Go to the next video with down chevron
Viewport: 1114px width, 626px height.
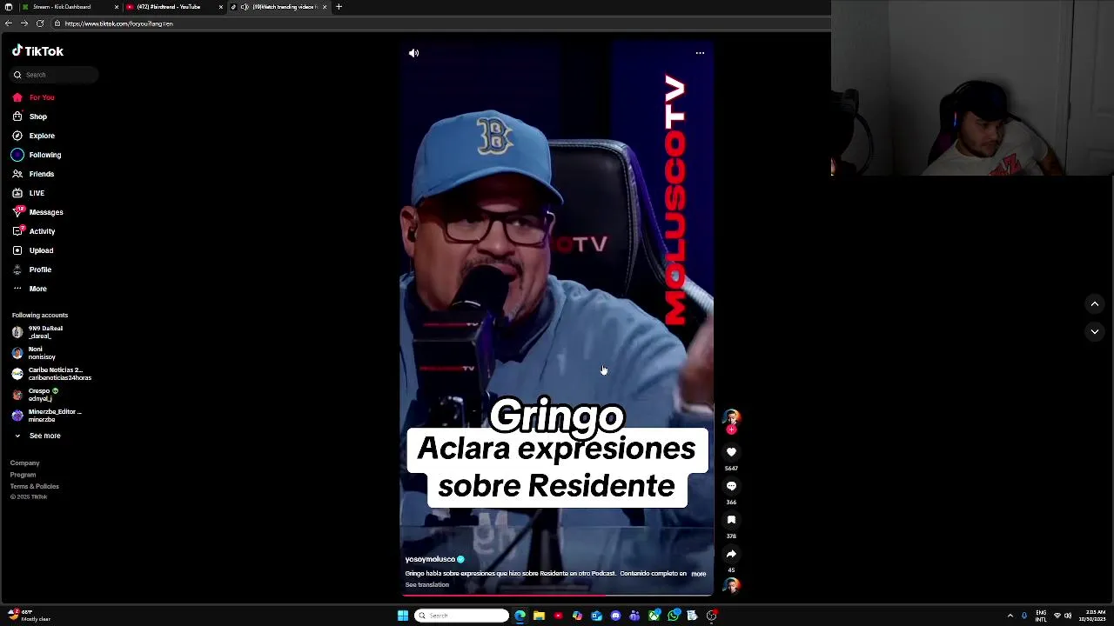1094,331
